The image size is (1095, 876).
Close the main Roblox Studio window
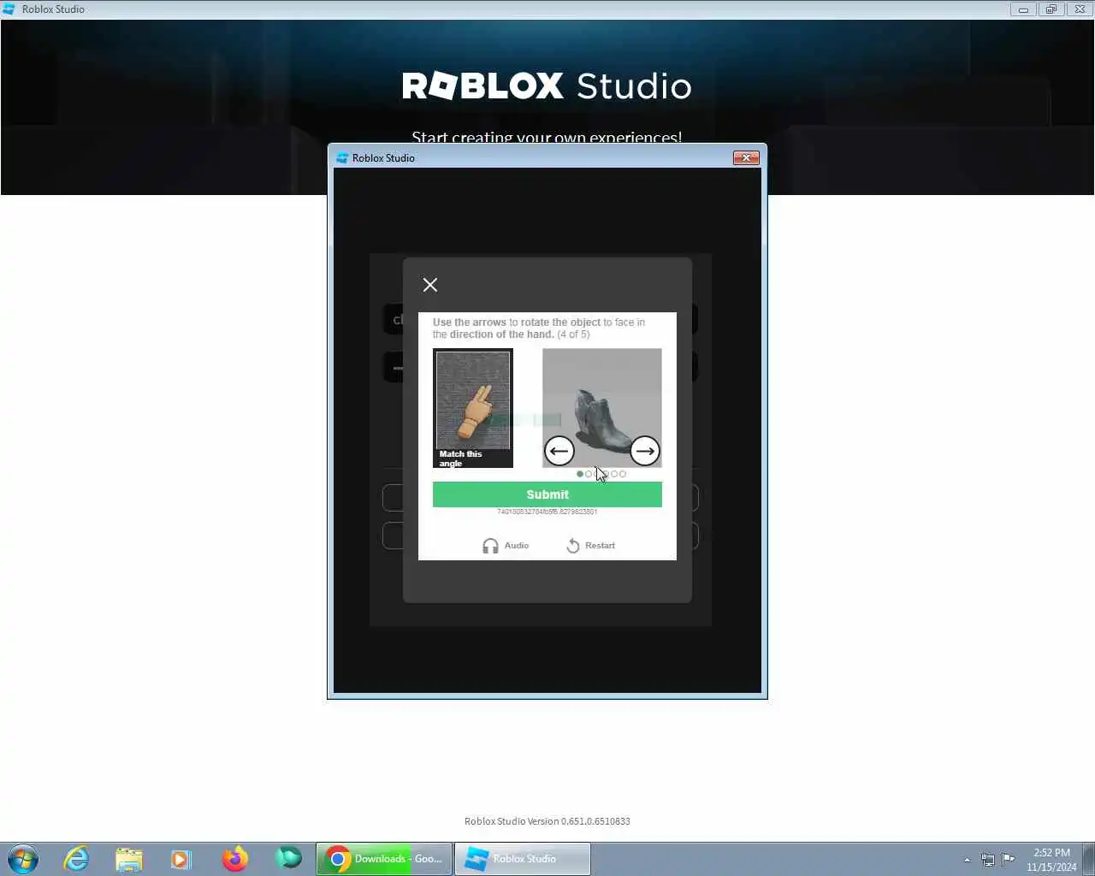pyautogui.click(x=1080, y=9)
